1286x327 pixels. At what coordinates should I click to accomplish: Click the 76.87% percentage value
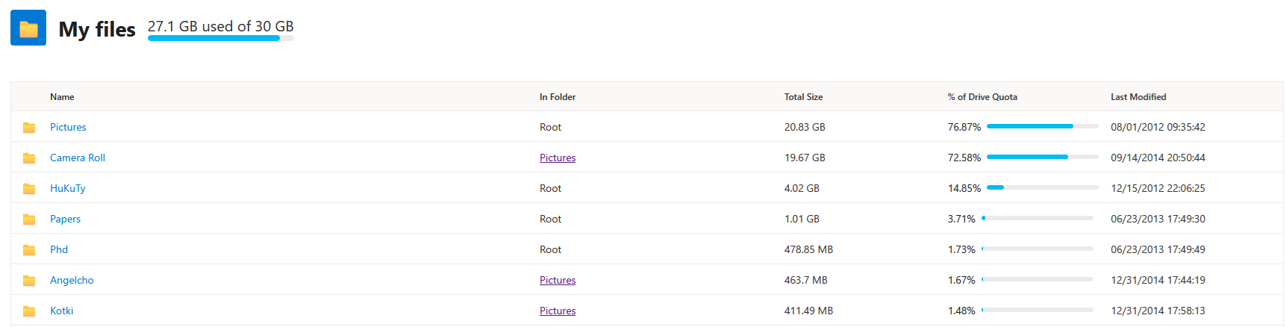(964, 128)
